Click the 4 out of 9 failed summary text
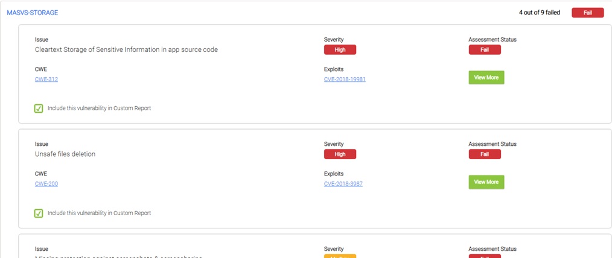This screenshot has height=258, width=612. (540, 13)
